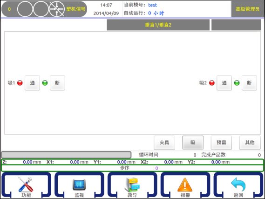Turn off 吸2 with 断 button
Viewport: 265px width, 199px height.
[249, 82]
